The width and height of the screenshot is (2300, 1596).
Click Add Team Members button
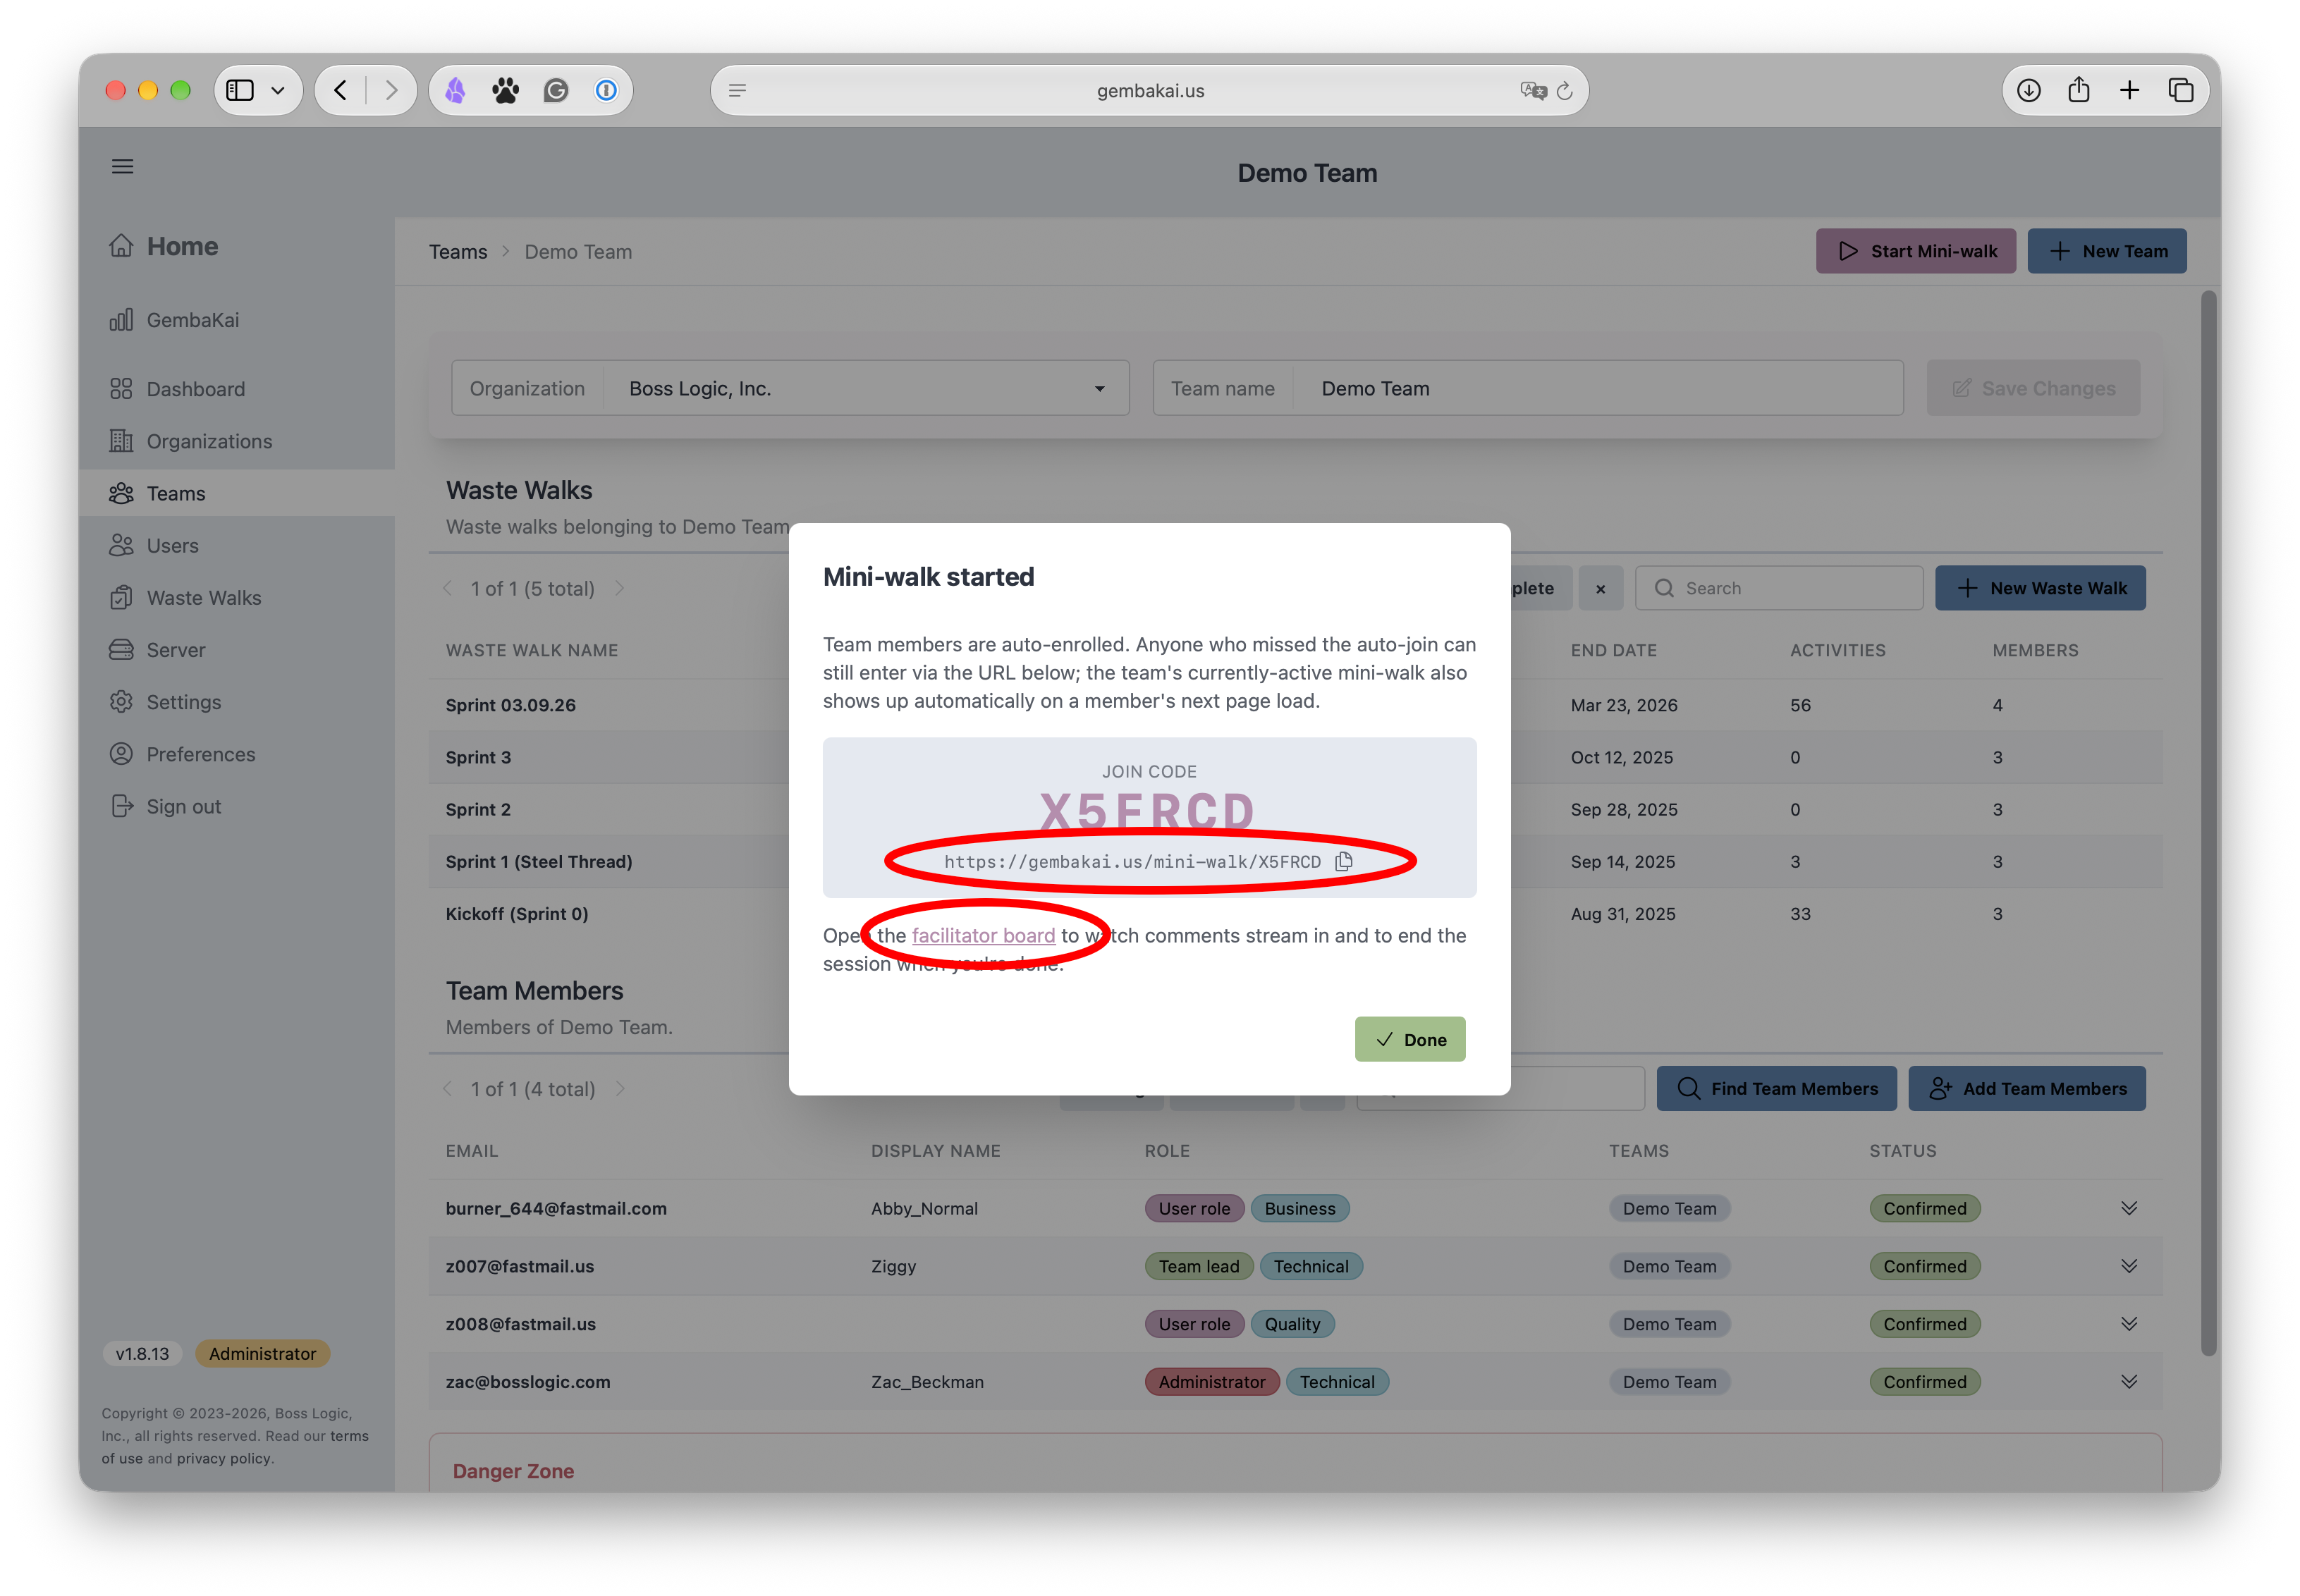(2027, 1088)
